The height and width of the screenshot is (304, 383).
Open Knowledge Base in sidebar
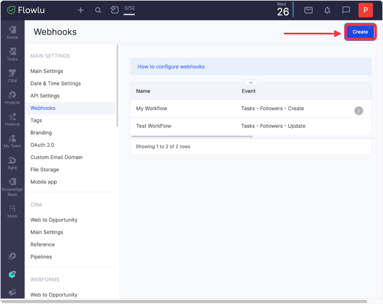[x=12, y=187]
